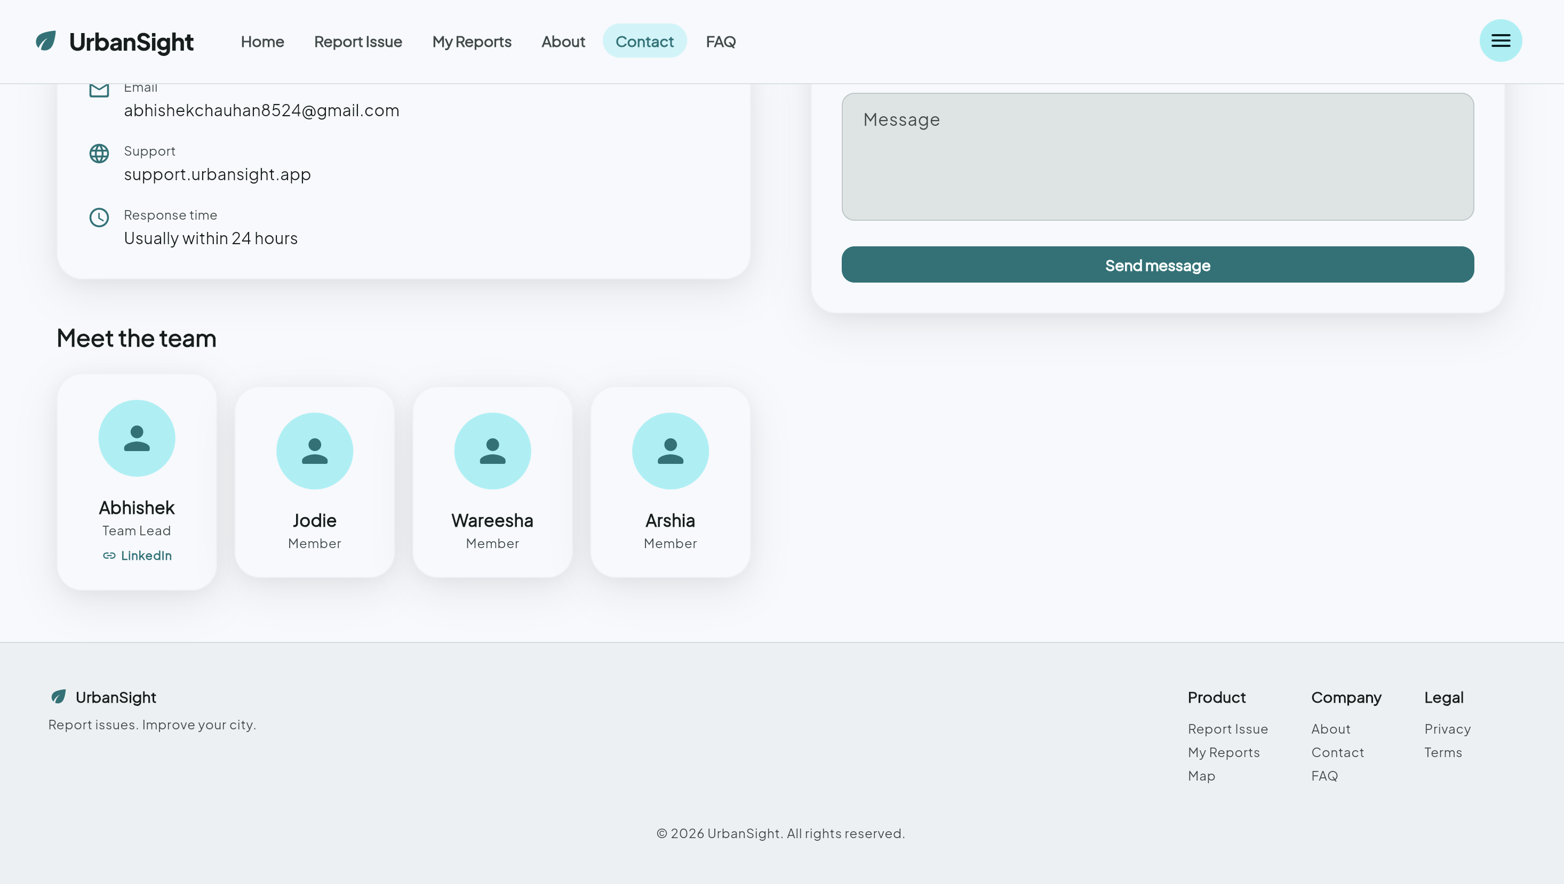Open the Map link in footer

1201,776
